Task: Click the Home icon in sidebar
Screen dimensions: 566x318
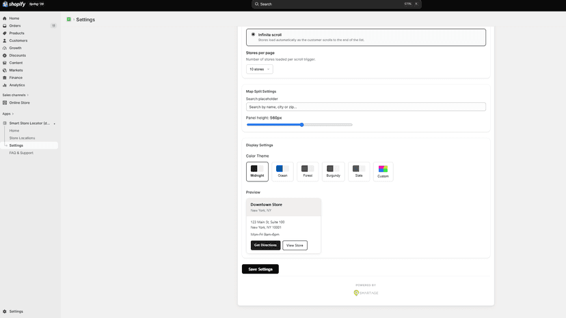Action: [x=5, y=18]
